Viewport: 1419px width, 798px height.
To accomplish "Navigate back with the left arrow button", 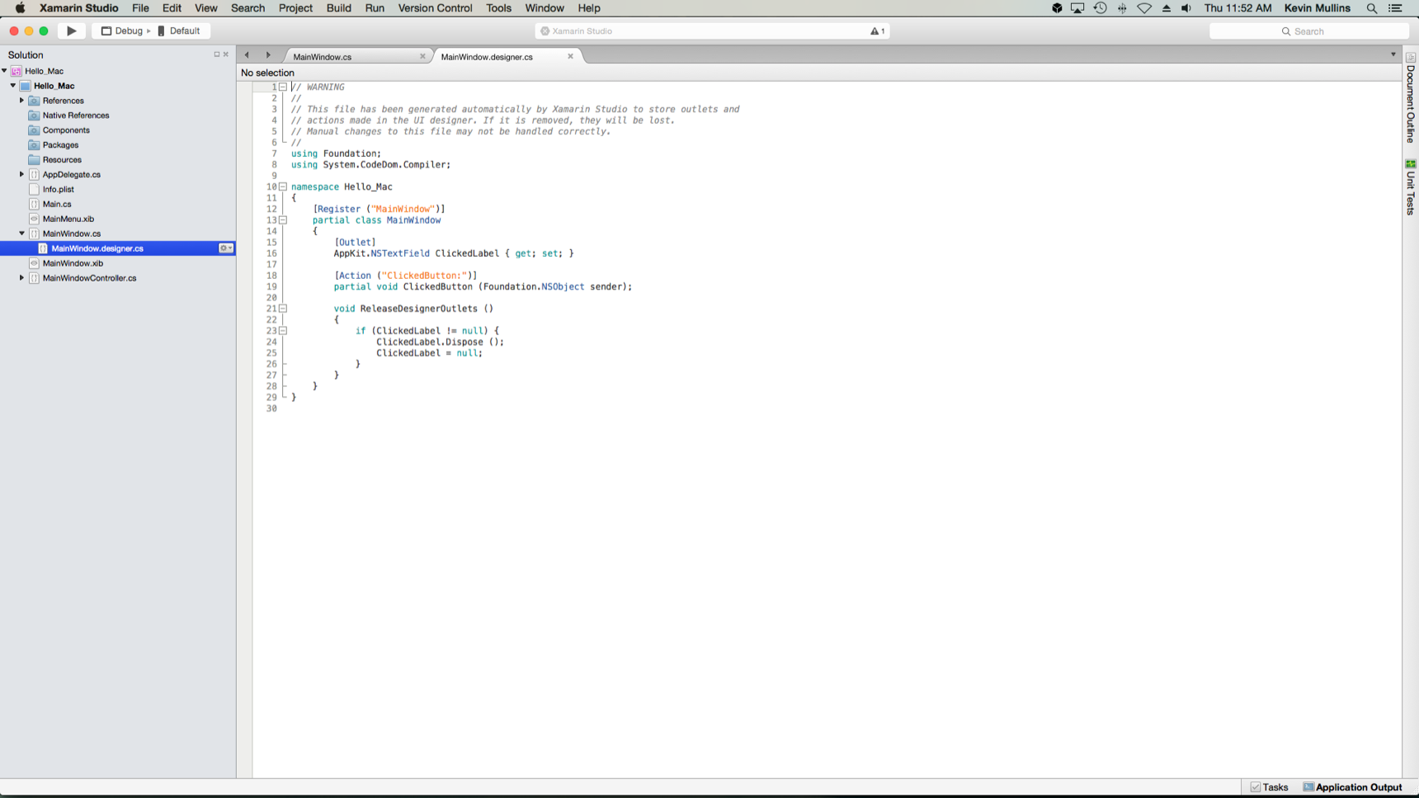I will click(x=247, y=55).
